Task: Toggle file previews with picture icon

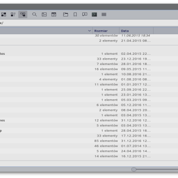Action: (44, 14)
